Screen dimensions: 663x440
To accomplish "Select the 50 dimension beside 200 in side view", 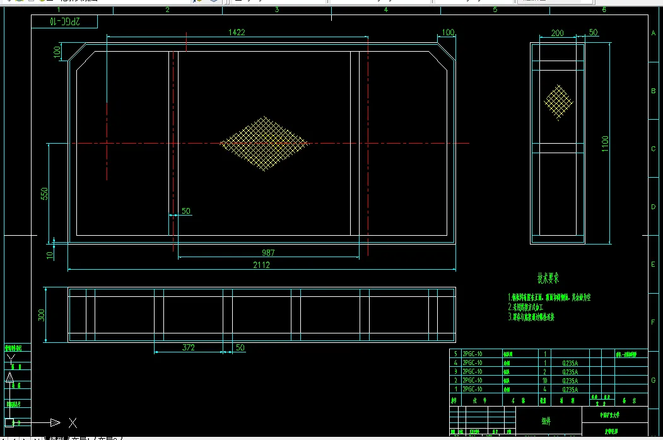I will click(593, 32).
